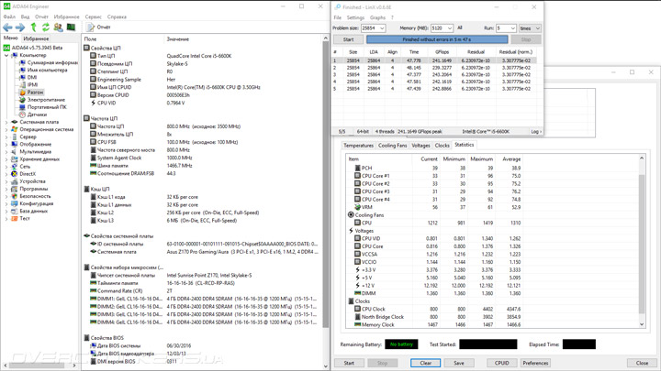Click the Statistics list vertical scrollbar
The image size is (661, 371).
[642, 243]
